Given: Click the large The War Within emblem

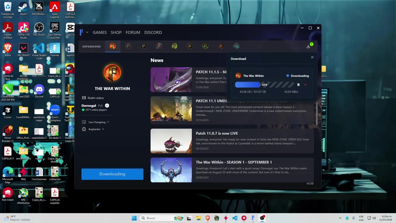Looking at the screenshot, I should 112,73.
